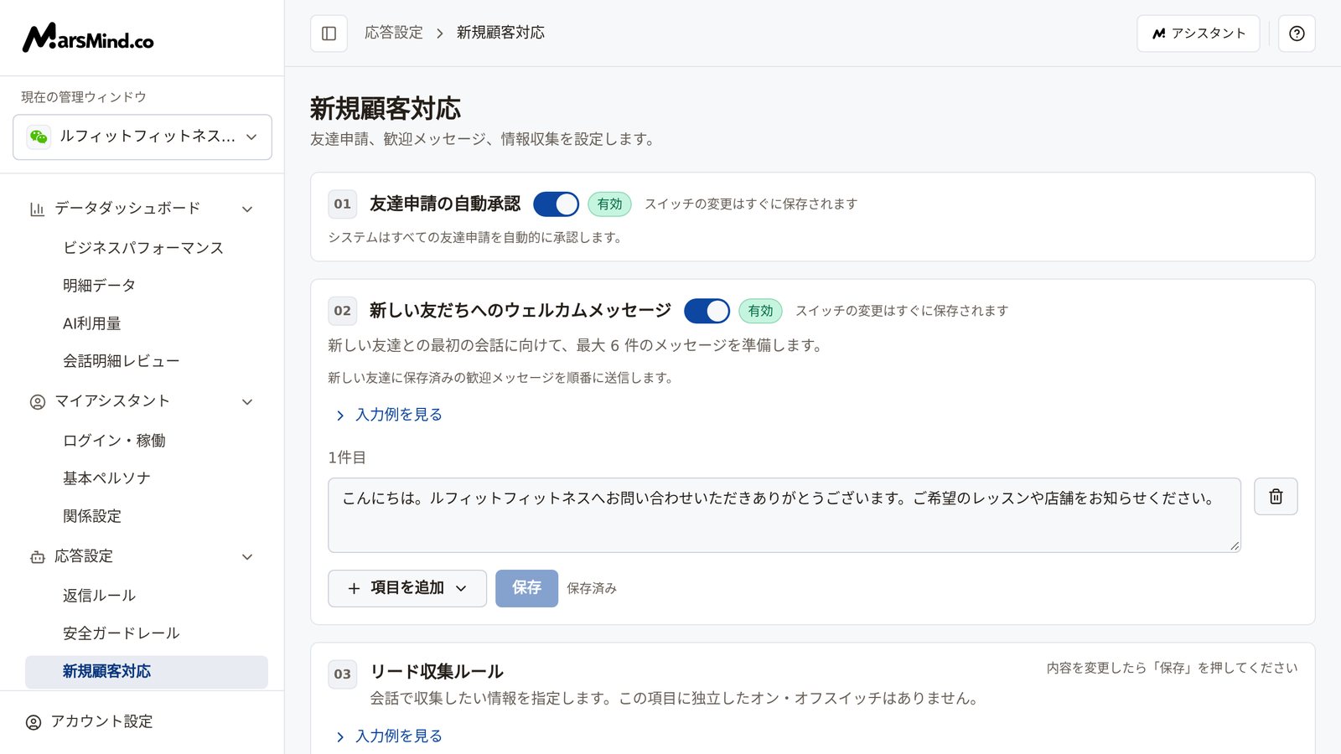Click the 新規顧客対応 breadcrumb text
Screen dimensions: 1341x754
coord(500,33)
